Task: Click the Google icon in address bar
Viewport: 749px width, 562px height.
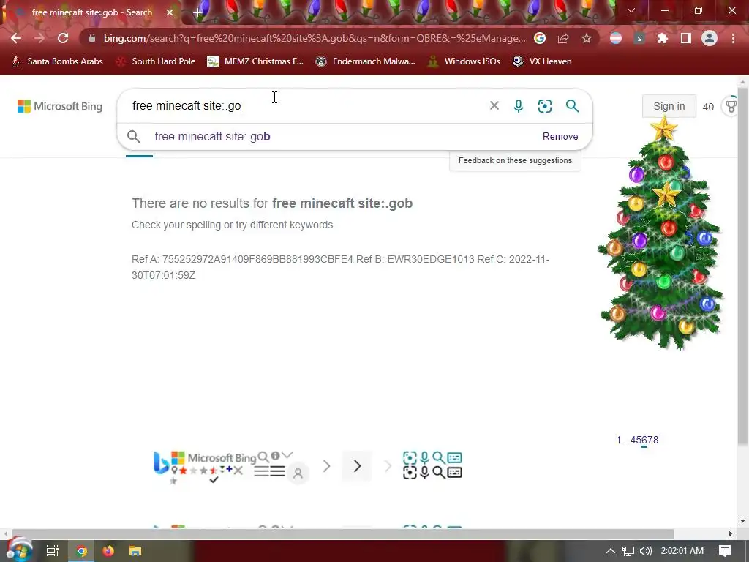Action: coord(540,38)
